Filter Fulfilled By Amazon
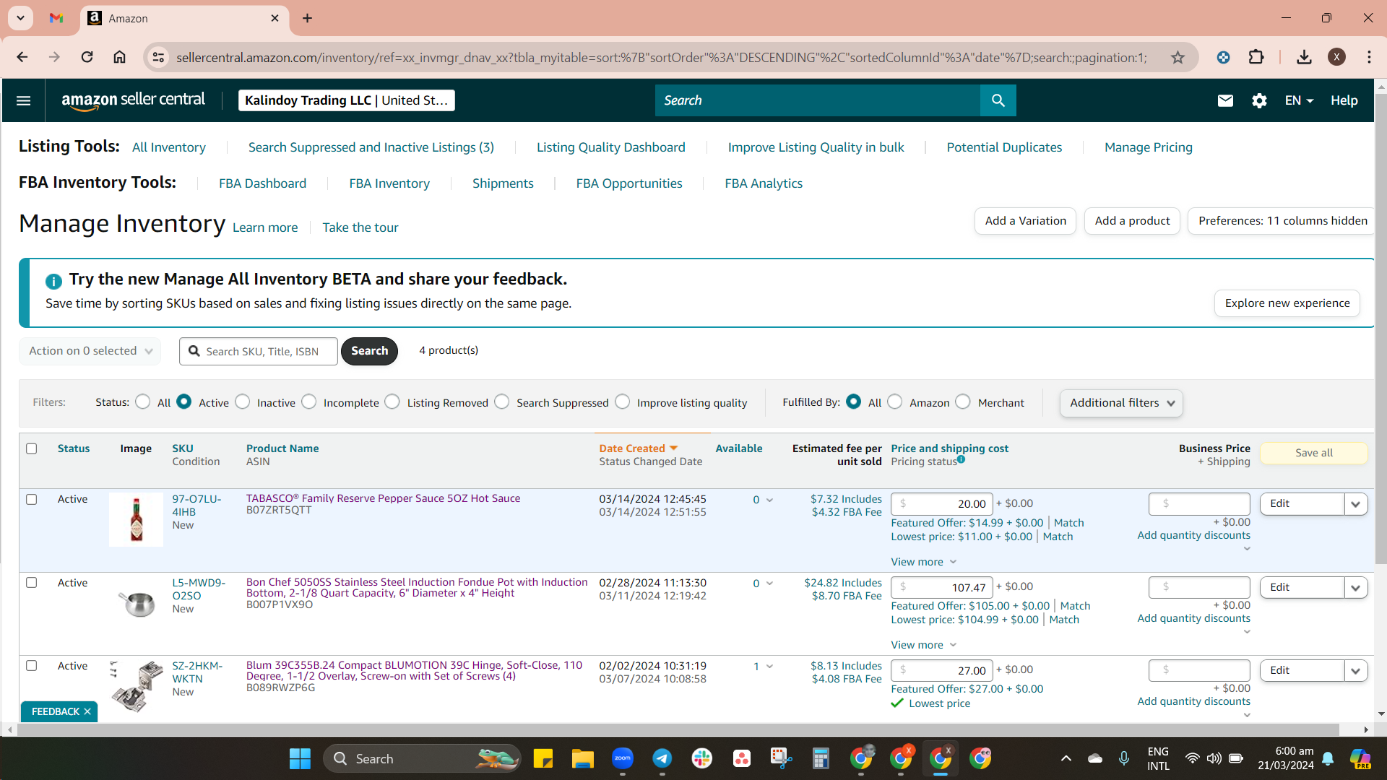 [x=895, y=402]
